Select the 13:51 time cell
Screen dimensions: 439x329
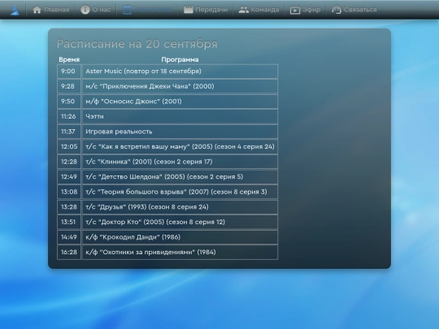[x=69, y=223]
